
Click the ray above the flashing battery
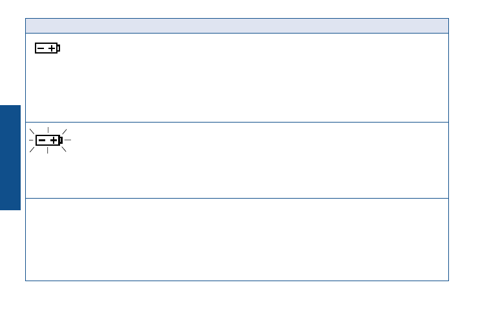(48, 130)
